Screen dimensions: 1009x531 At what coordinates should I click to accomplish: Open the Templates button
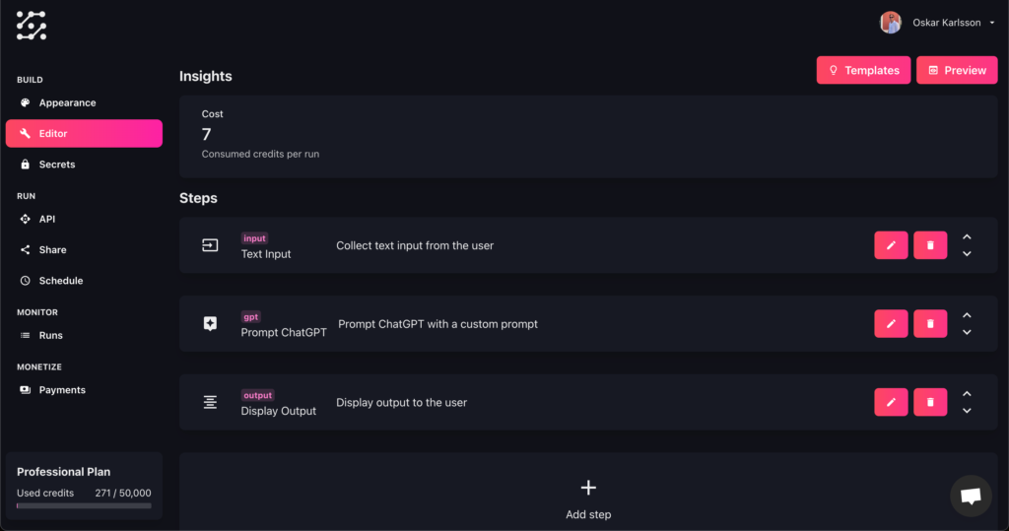863,70
